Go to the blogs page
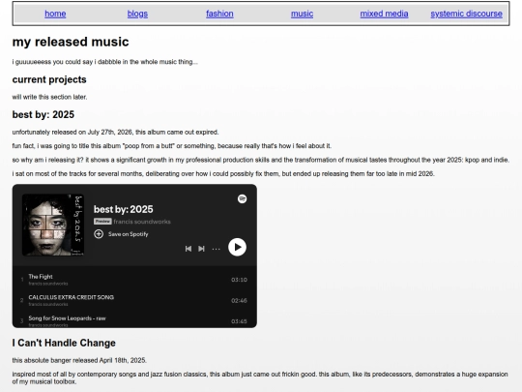Screen dimensions: 522x392 [137, 14]
